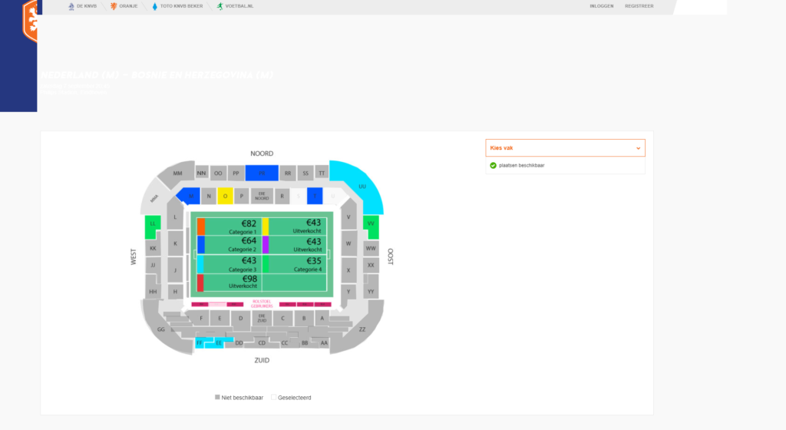The height and width of the screenshot is (430, 786).
Task: Select the green VV stadium section
Action: (x=371, y=224)
